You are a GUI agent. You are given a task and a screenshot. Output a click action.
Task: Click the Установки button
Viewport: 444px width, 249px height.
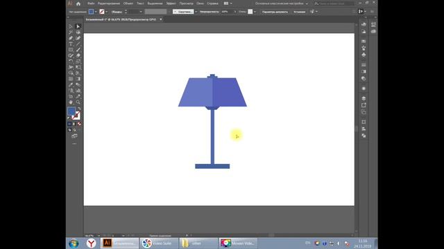(x=299, y=12)
